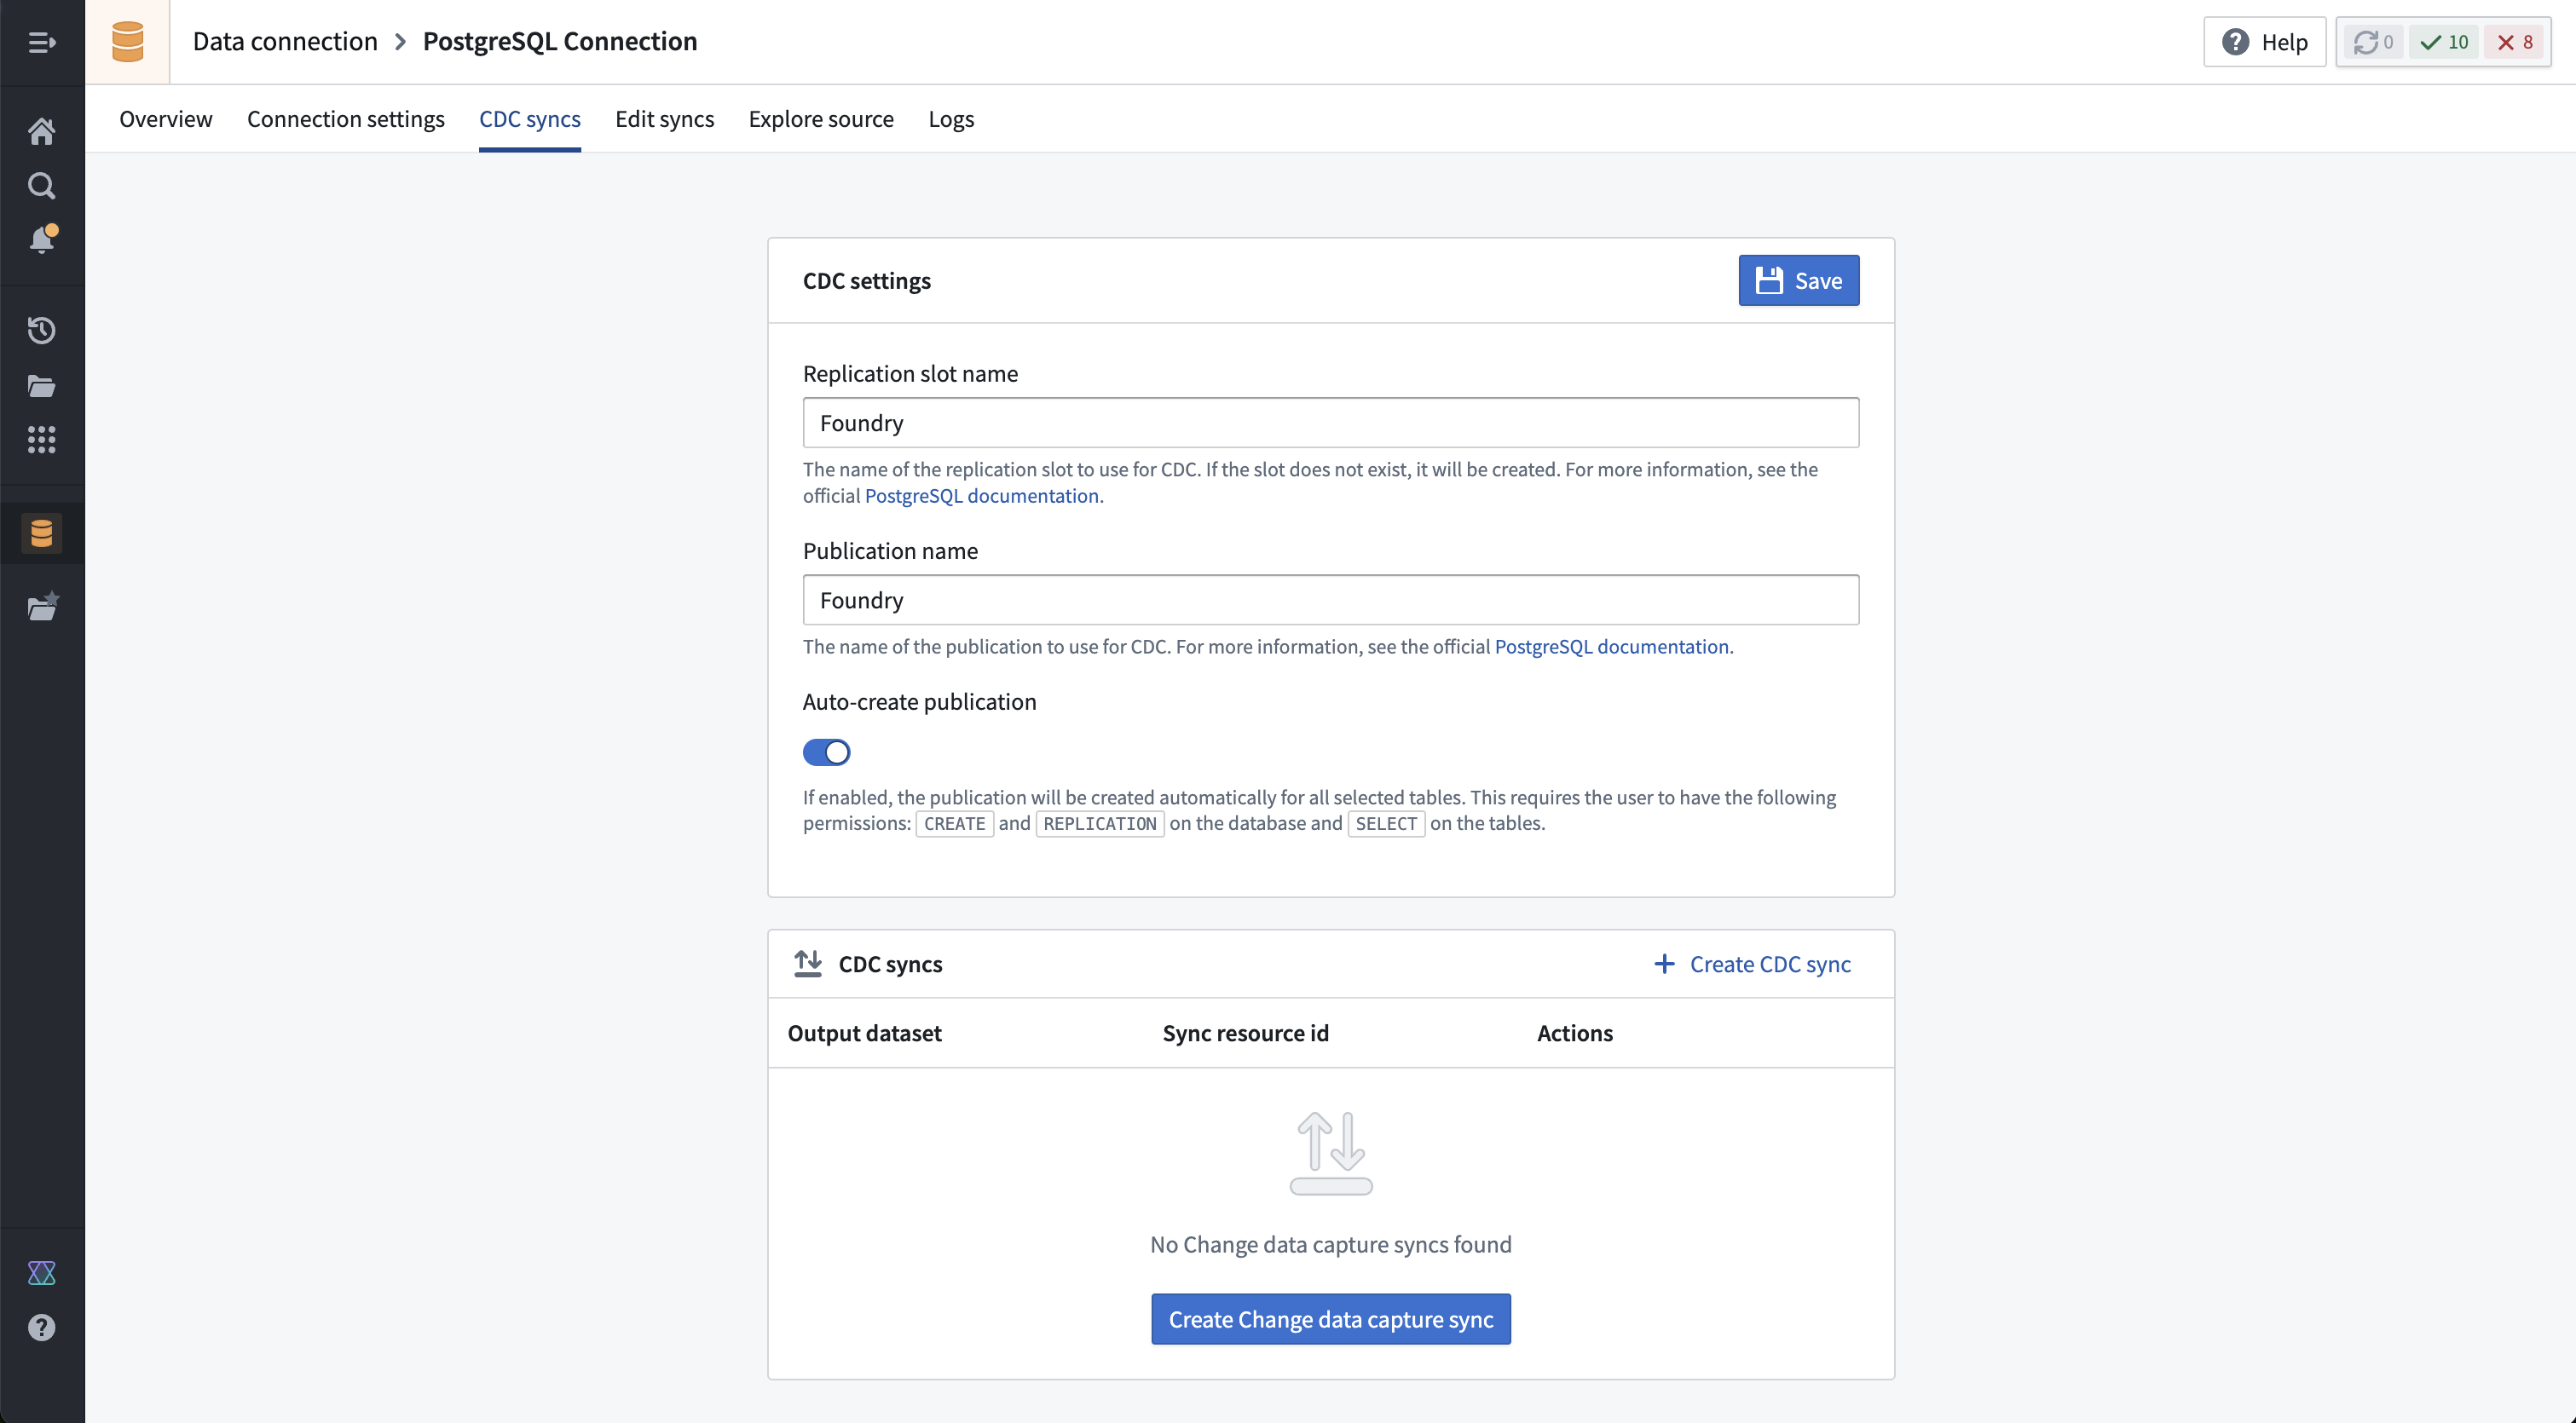Open the recent history clock icon

(x=41, y=331)
